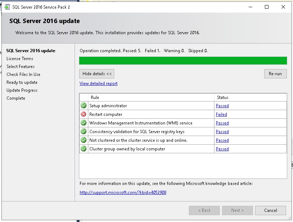This screenshot has width=293, height=222.
Task: Open Passed status for WMI service rule
Action: tap(222, 123)
